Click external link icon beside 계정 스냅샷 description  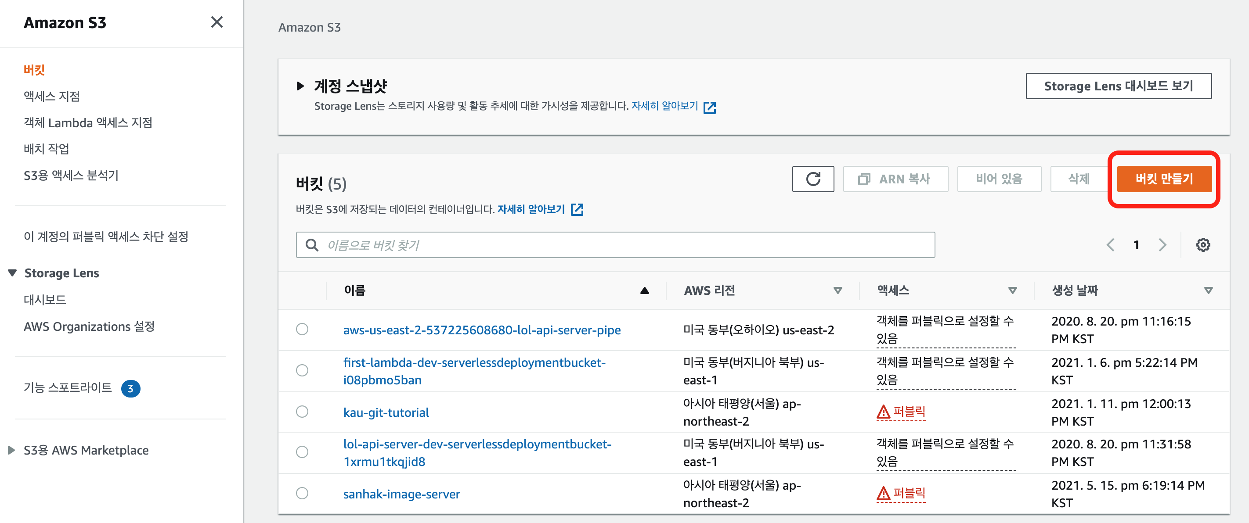click(x=709, y=107)
